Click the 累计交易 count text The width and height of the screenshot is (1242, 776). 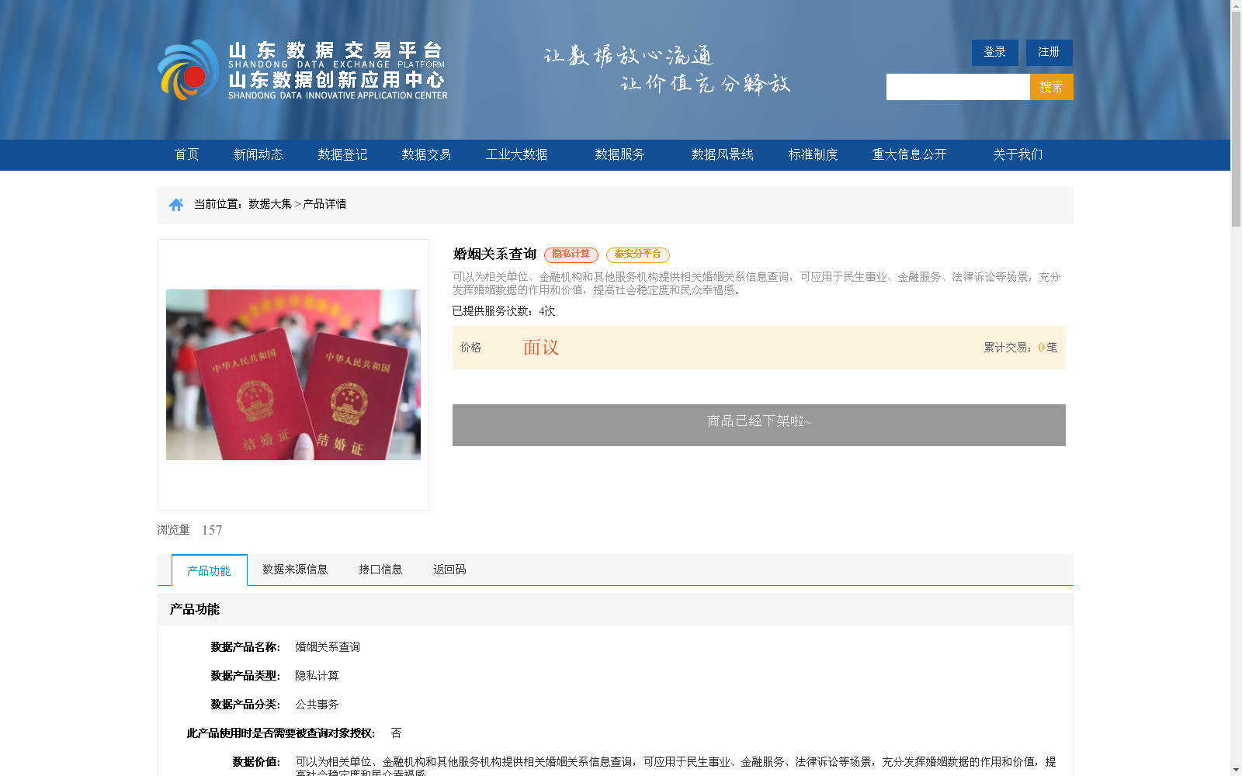coord(1021,348)
